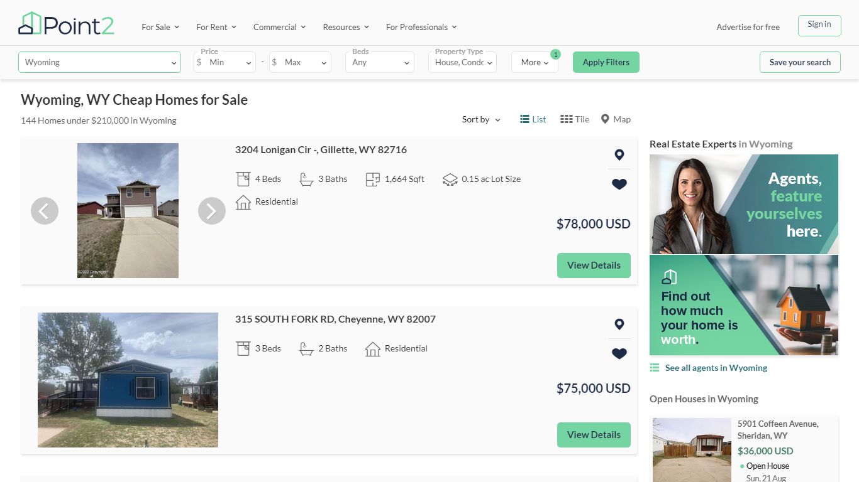The height and width of the screenshot is (482, 859).
Task: Save 3204 Lonigan Cir listing with heart icon
Action: point(619,185)
